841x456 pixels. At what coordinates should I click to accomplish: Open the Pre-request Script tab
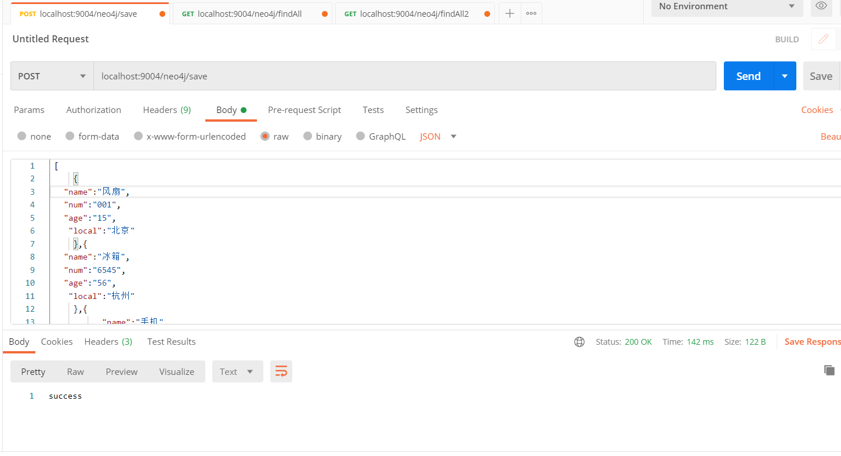coord(304,110)
